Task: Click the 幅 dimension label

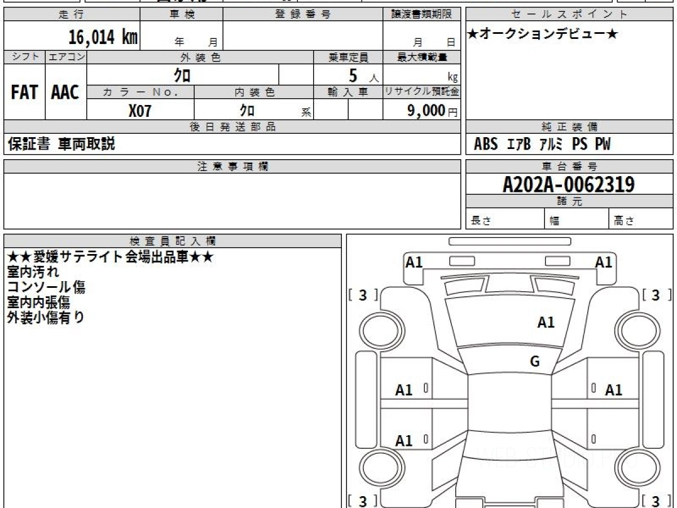Action: pyautogui.click(x=555, y=221)
